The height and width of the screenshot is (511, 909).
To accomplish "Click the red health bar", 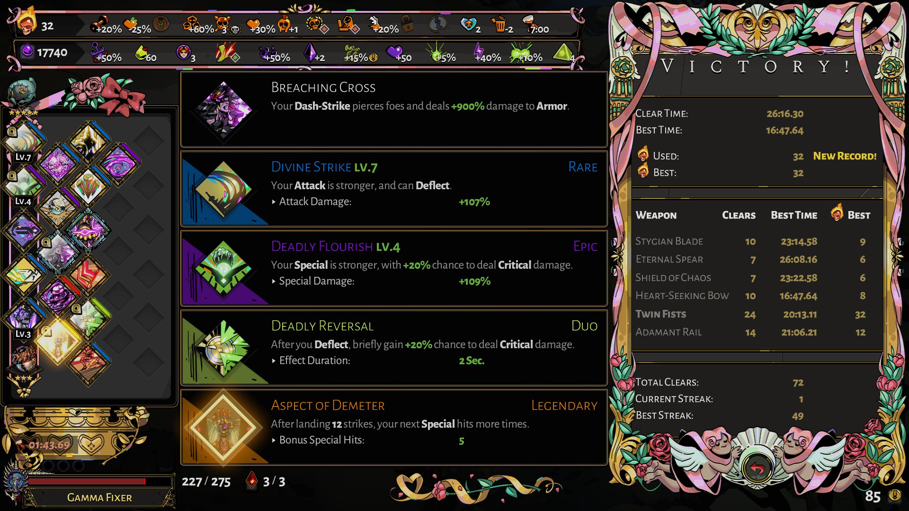I will click(x=87, y=481).
